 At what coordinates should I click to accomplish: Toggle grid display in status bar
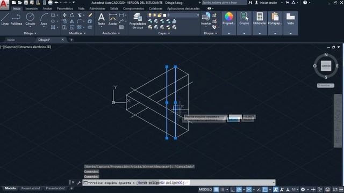216,189
